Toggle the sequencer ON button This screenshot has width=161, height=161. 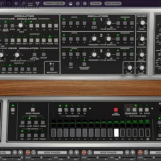pos(13,109)
